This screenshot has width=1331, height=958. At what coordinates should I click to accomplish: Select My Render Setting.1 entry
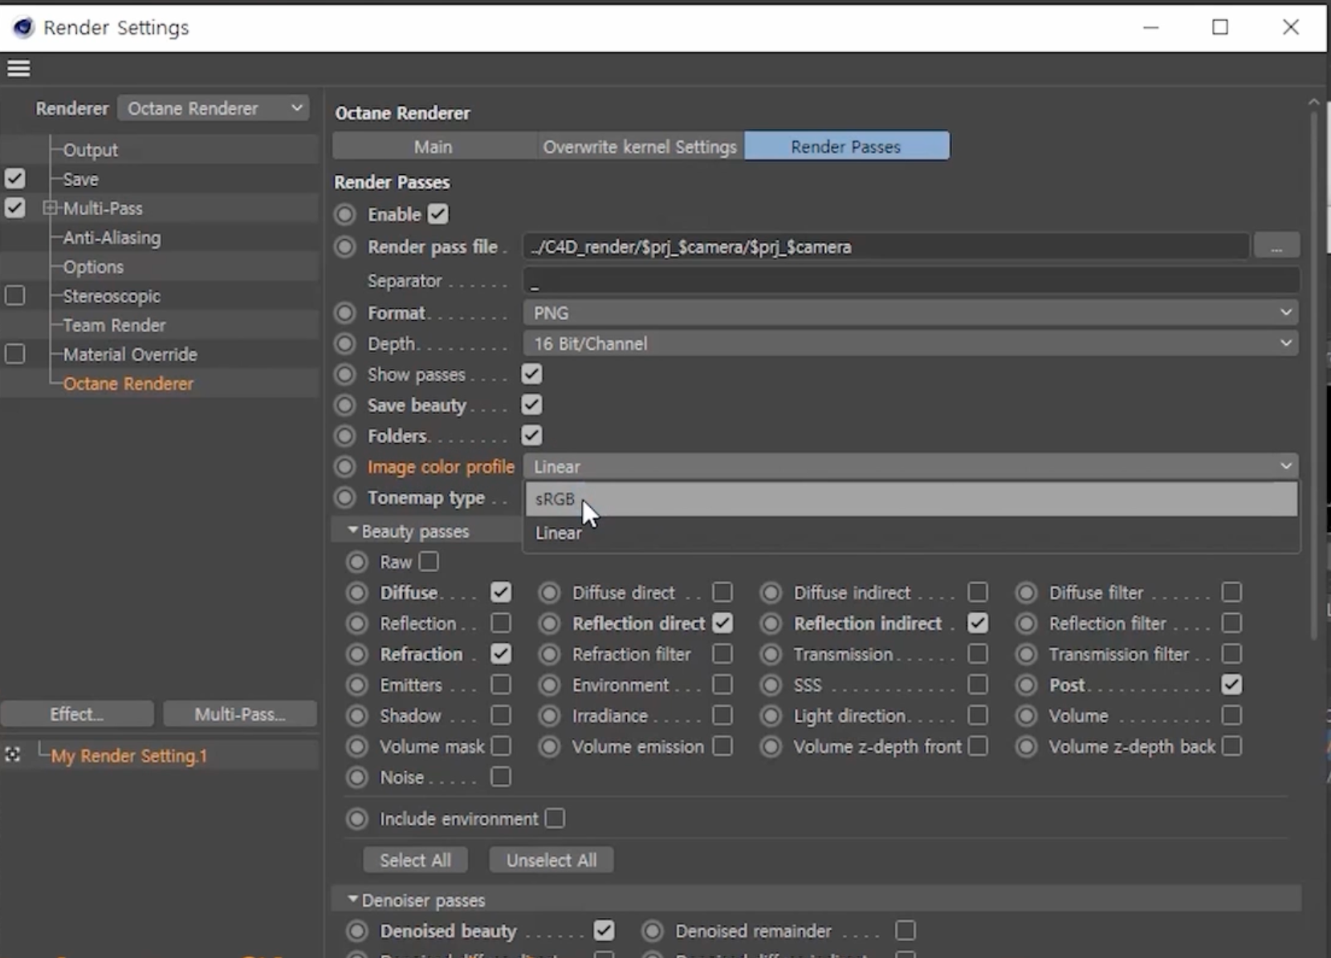point(129,756)
